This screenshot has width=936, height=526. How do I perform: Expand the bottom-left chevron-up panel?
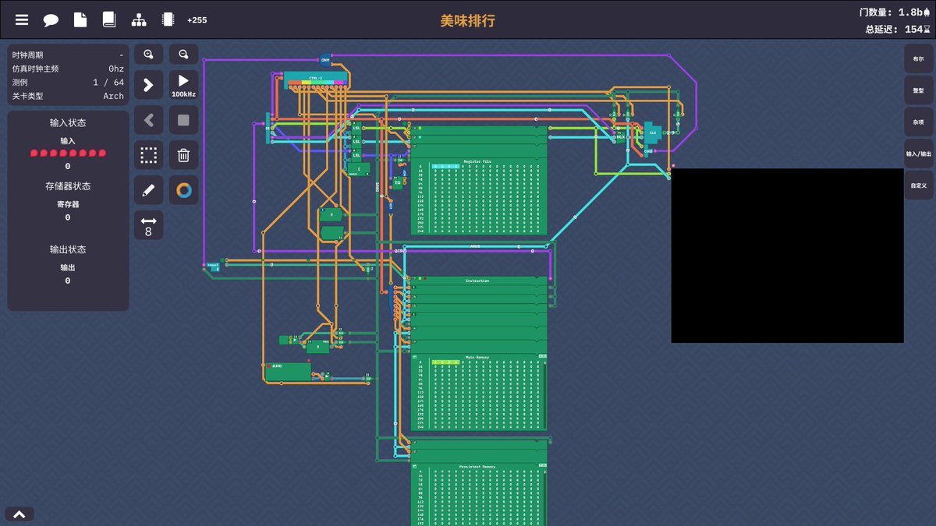click(x=19, y=514)
